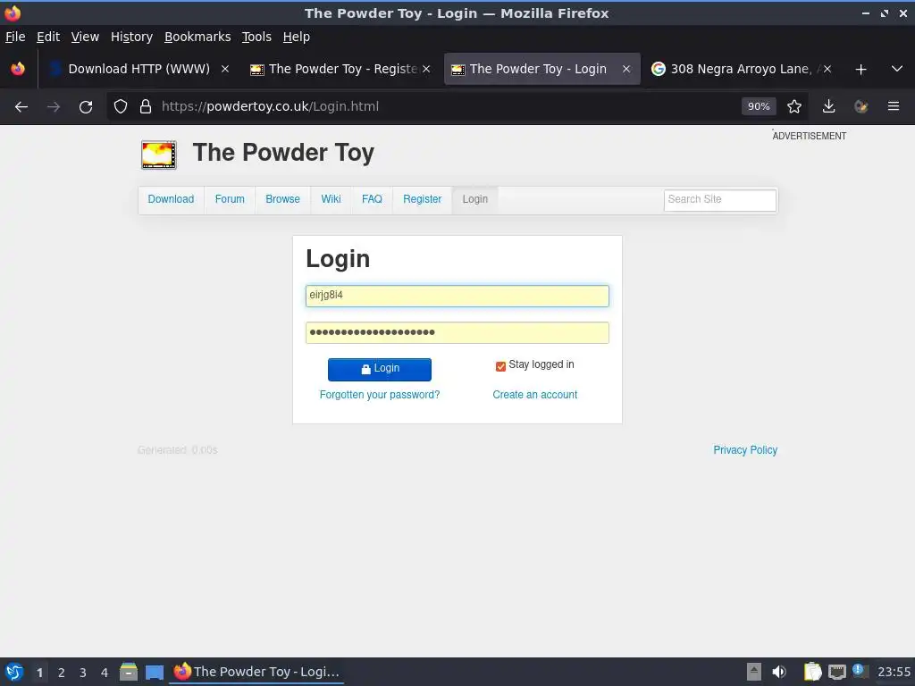Image resolution: width=915 pixels, height=686 pixels.
Task: Go to the Forum nav link
Action: coord(230,199)
